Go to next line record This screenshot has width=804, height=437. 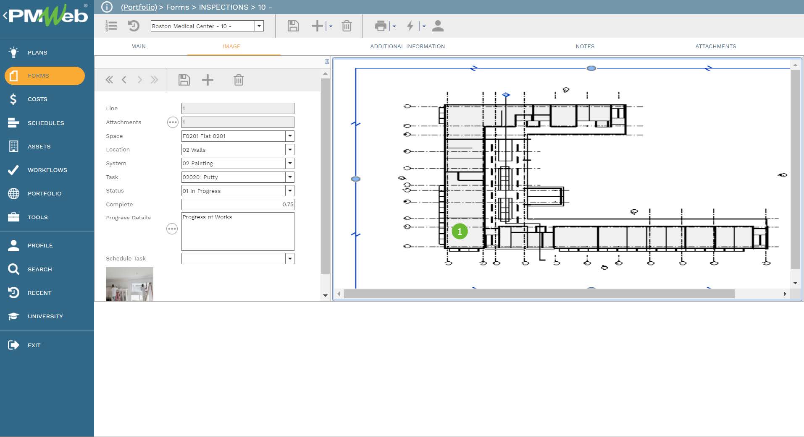140,80
